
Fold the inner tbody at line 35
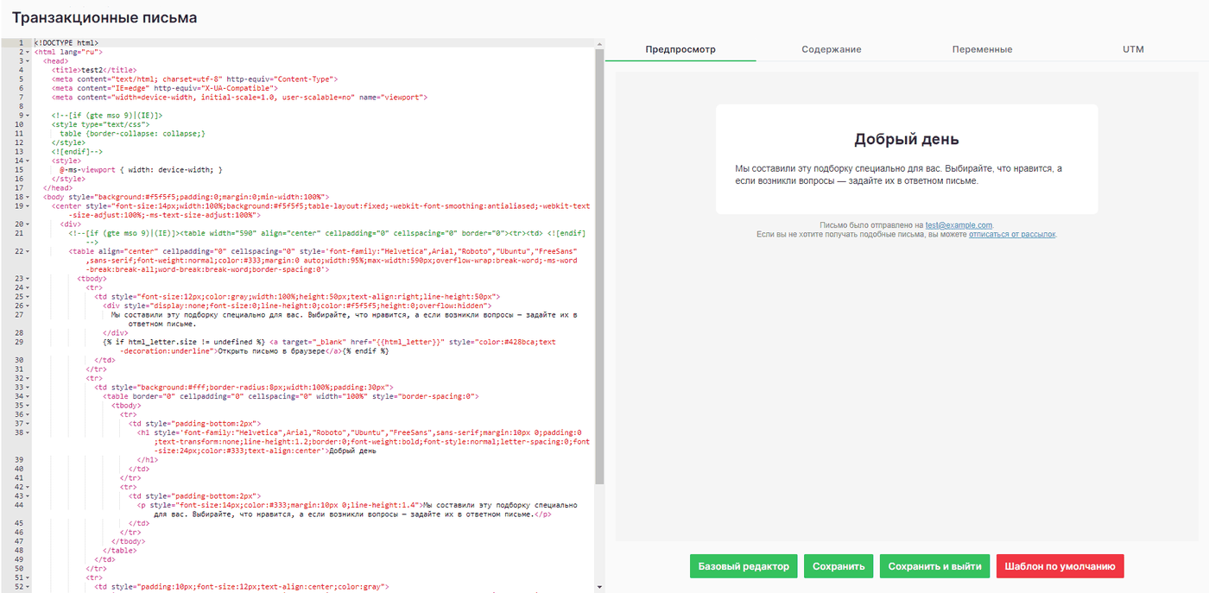coord(28,406)
